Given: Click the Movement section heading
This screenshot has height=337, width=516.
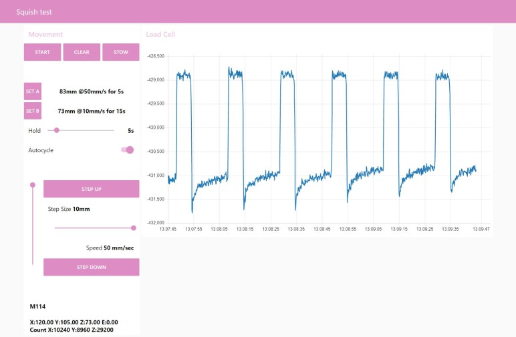Looking at the screenshot, I should click(x=45, y=34).
